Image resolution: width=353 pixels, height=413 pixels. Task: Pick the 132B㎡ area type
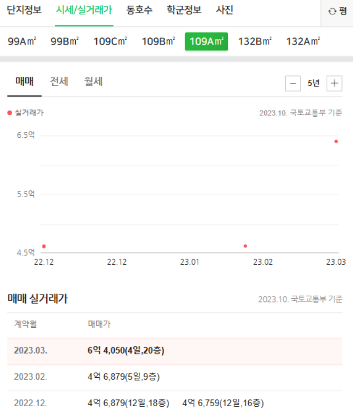tap(255, 42)
